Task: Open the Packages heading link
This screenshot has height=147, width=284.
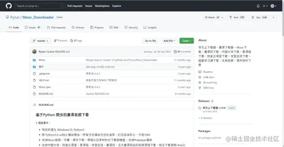Action: pos(204,131)
